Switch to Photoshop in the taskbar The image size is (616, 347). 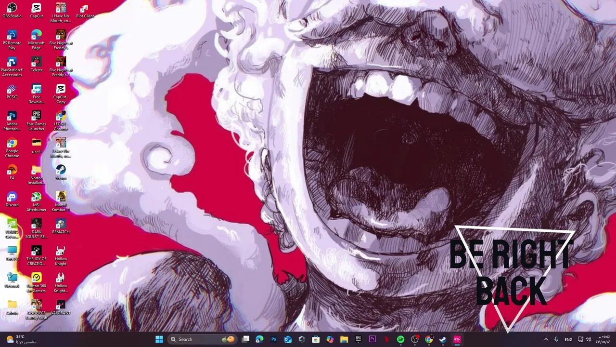(273, 339)
